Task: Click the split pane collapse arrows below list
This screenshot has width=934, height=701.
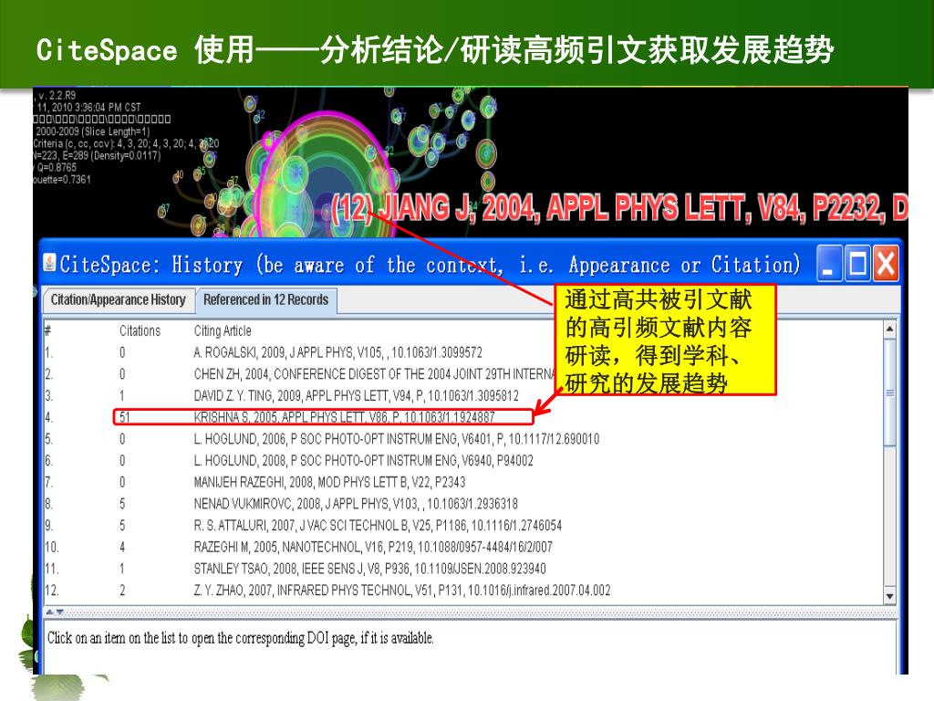Action: (55, 612)
